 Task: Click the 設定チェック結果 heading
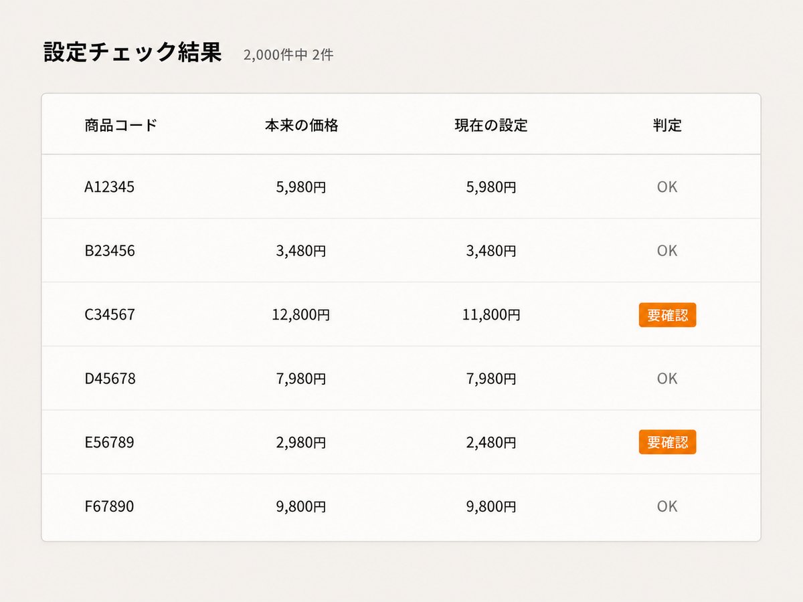(x=132, y=53)
